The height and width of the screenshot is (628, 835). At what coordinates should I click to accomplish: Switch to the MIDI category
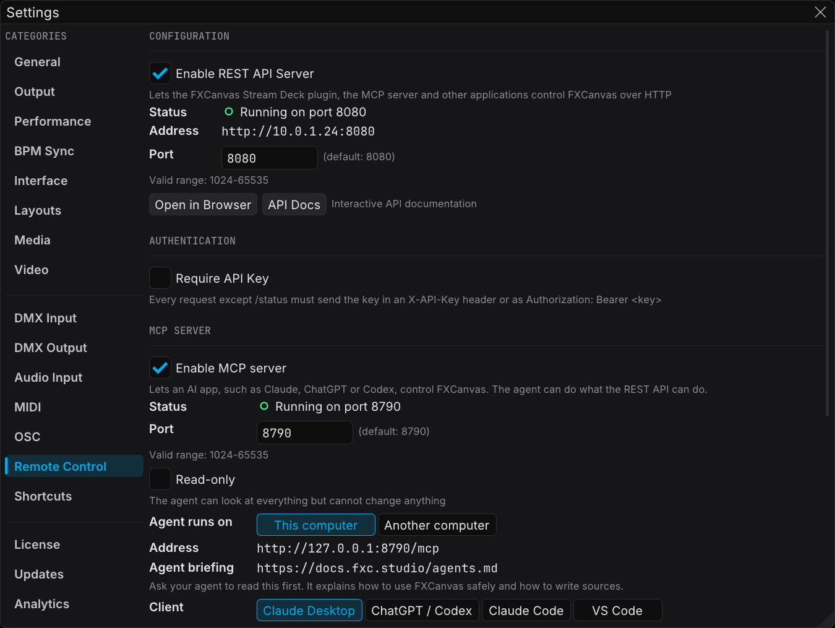pyautogui.click(x=74, y=407)
